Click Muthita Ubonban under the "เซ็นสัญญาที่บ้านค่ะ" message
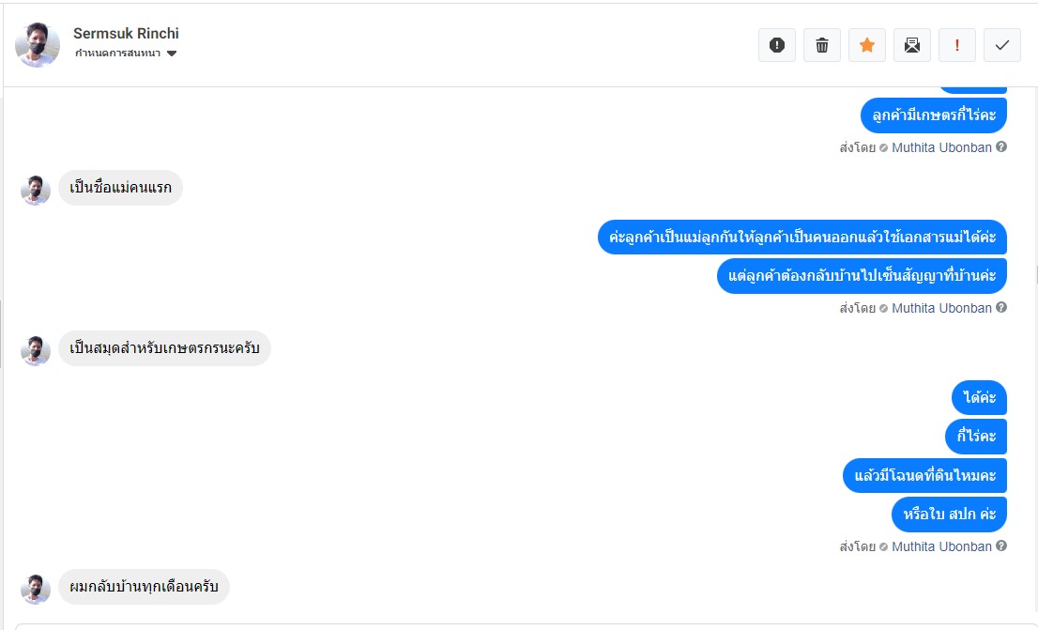Viewport: 1038px width, 630px height. [x=941, y=308]
